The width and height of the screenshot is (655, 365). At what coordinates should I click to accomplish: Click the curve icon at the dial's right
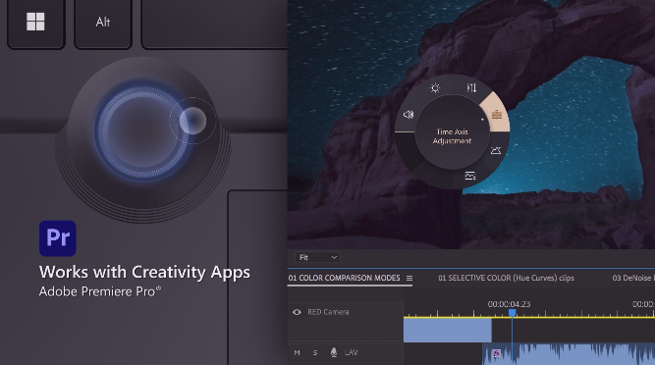pyautogui.click(x=496, y=150)
